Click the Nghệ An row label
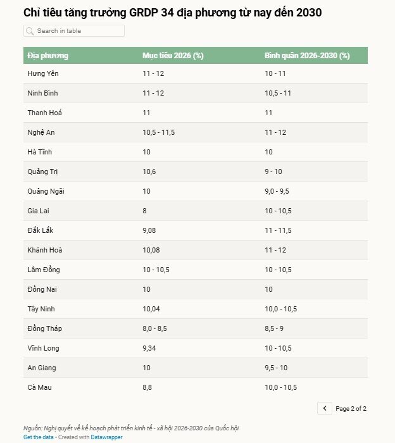 tap(41, 132)
